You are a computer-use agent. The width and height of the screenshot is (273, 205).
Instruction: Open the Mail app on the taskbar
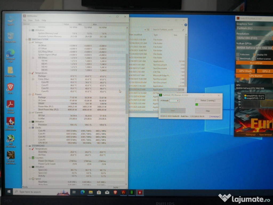(x=107, y=192)
